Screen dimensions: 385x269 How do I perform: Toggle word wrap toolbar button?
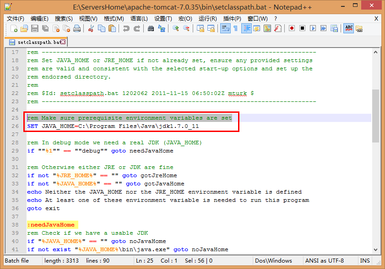pos(225,28)
